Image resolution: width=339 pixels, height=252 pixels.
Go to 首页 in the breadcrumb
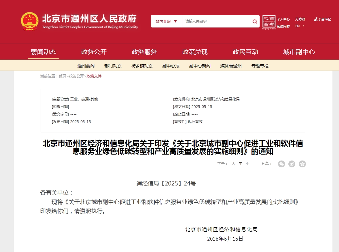(x=62, y=76)
